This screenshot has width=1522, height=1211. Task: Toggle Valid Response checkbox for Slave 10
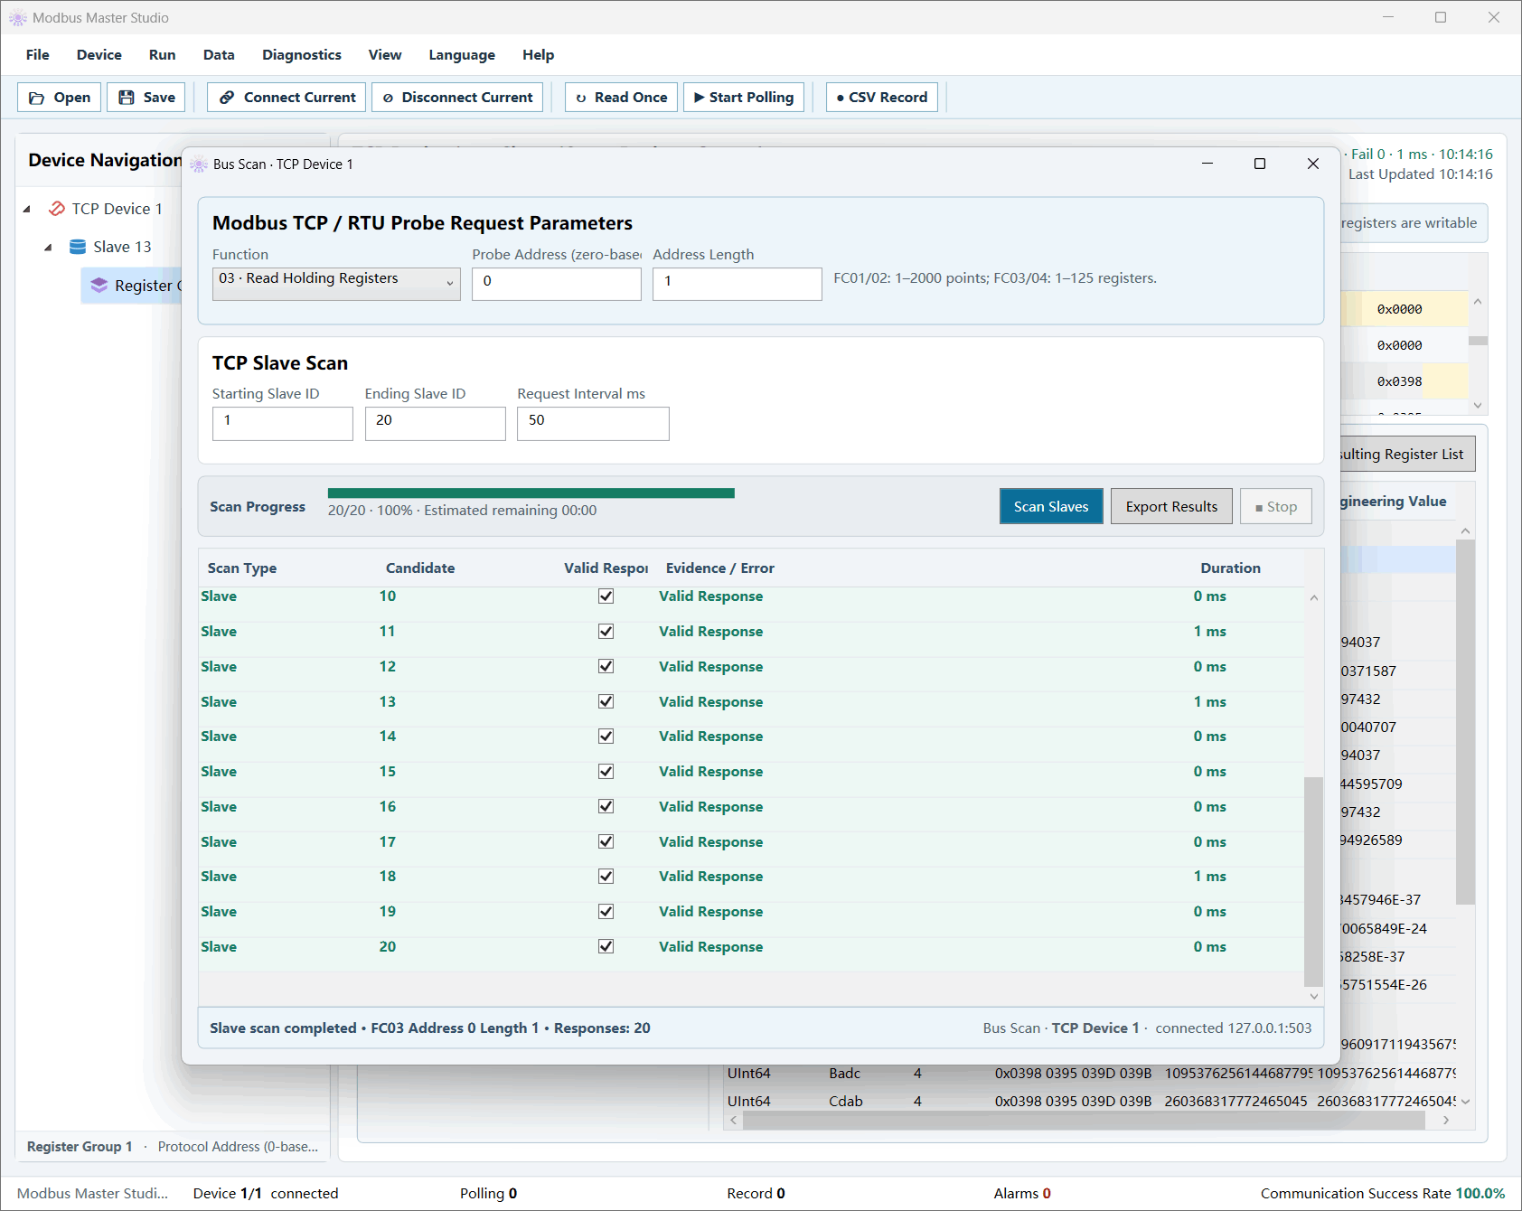pyautogui.click(x=606, y=596)
